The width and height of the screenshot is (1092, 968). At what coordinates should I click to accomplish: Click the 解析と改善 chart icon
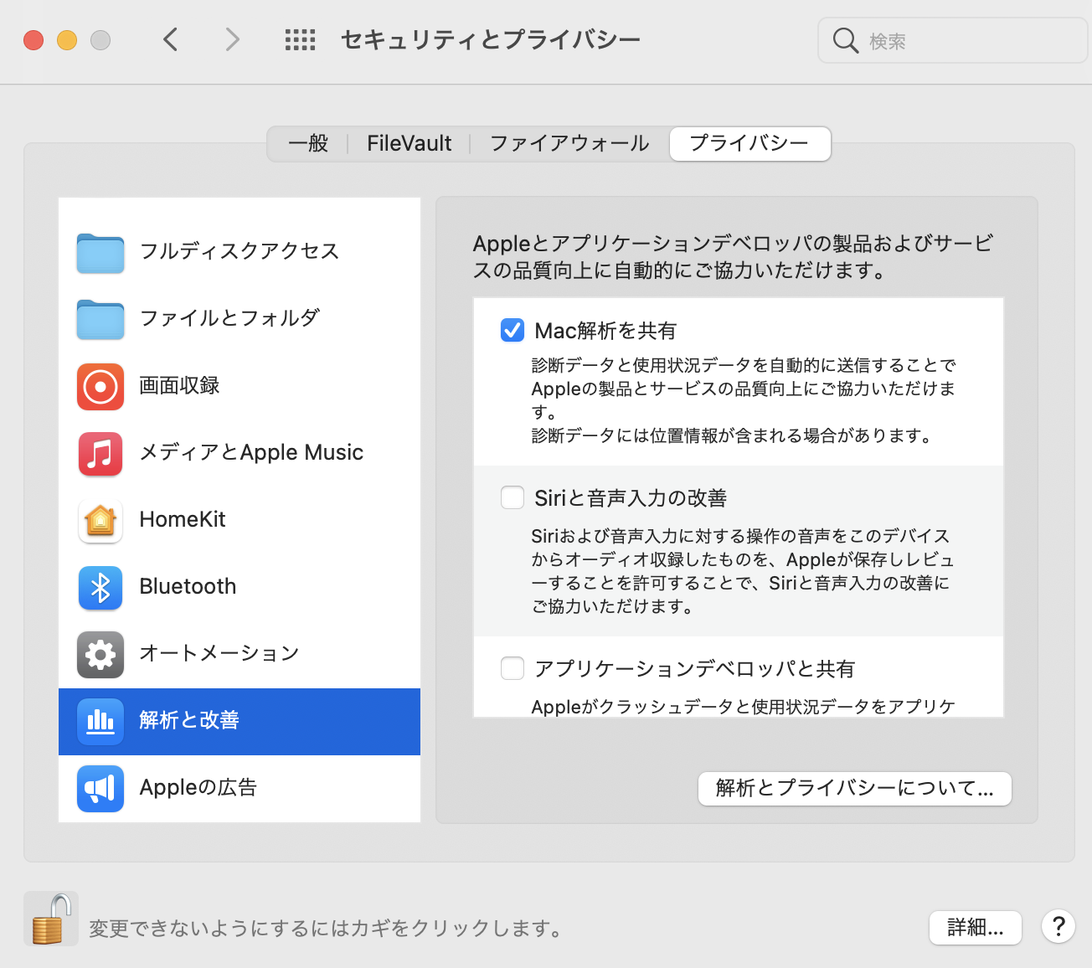(x=100, y=721)
